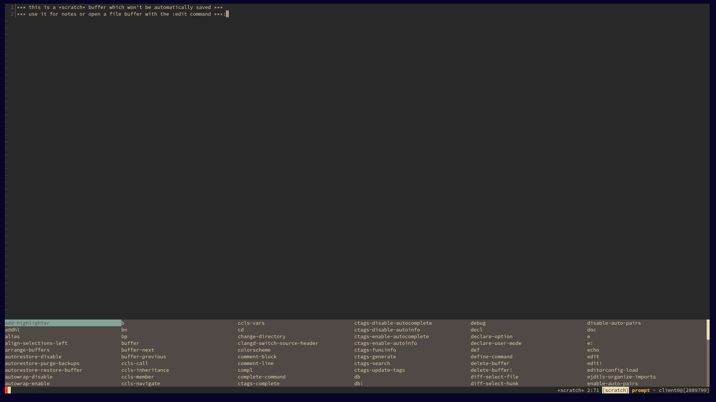This screenshot has width=716, height=402.
Task: Choose the colorscheme command from completions
Action: [254, 350]
